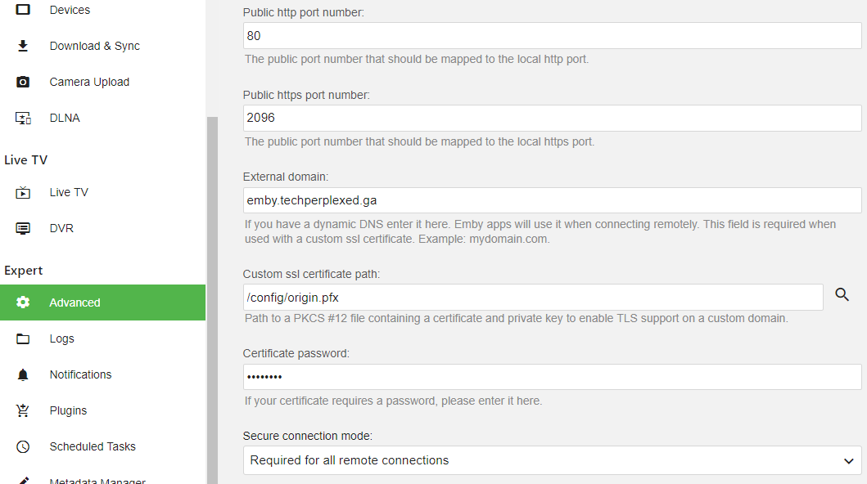Click the Advanced gear icon
This screenshot has width=867, height=484.
tap(23, 302)
